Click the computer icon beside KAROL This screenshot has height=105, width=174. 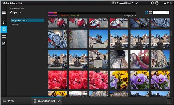click(4, 101)
